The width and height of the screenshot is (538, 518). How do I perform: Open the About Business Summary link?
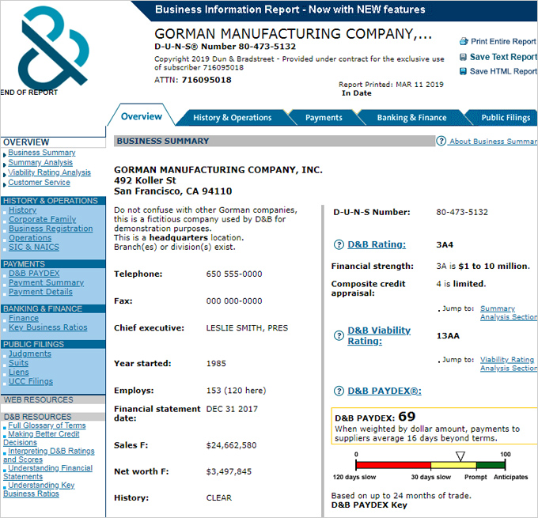[493, 142]
